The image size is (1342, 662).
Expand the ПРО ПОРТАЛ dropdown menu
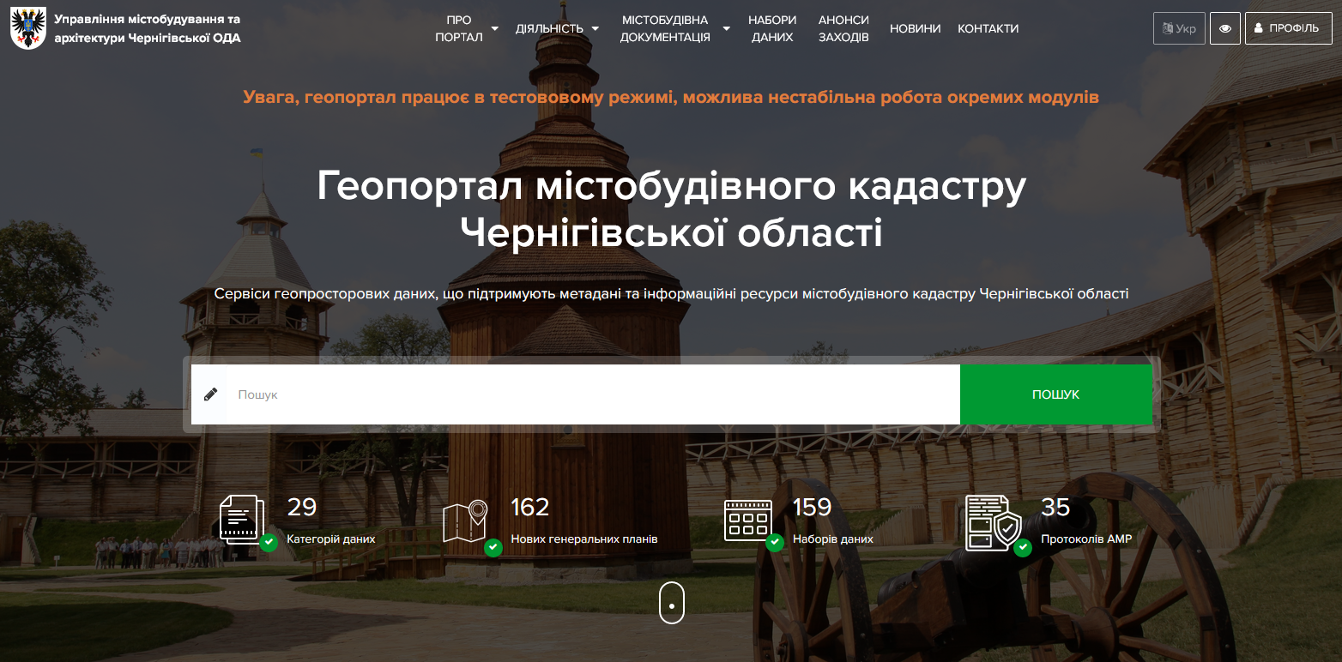click(x=467, y=28)
